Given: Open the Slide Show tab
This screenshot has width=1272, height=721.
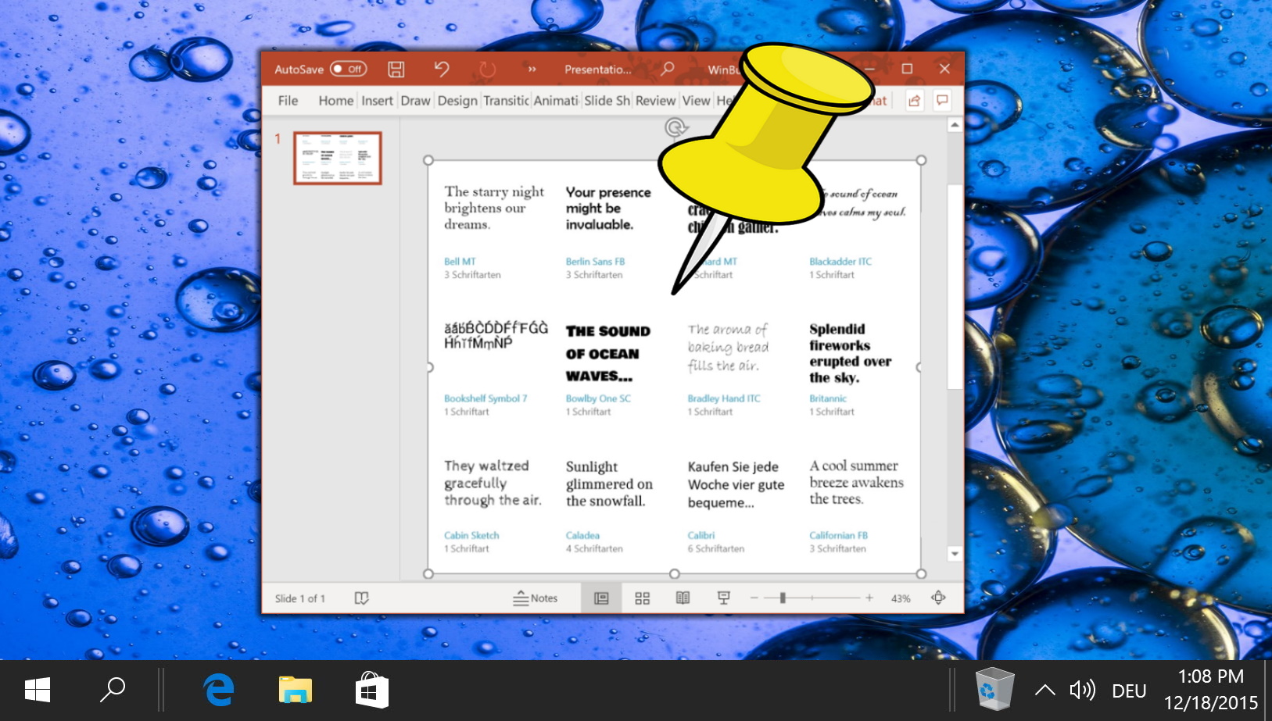Looking at the screenshot, I should point(607,100).
